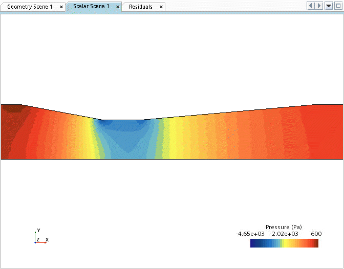Click the green Y axis label
Viewport: 344px width, 269px height.
tap(38, 231)
